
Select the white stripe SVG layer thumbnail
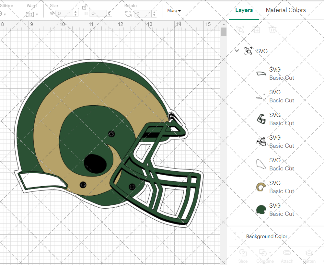click(x=261, y=74)
